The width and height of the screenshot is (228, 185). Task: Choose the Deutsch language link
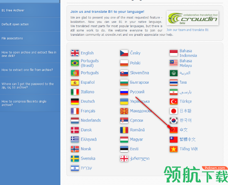88,101
